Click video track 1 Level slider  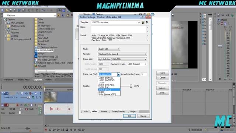click(28, 98)
